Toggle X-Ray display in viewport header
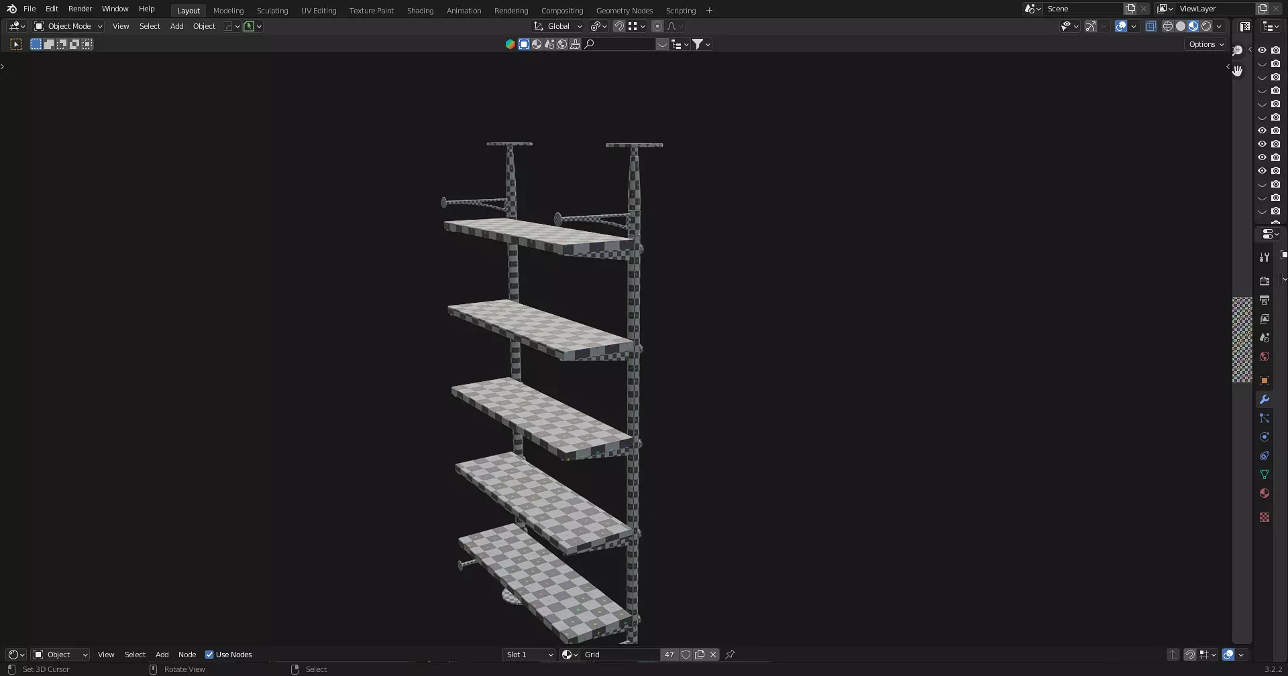The height and width of the screenshot is (676, 1288). (x=1151, y=26)
